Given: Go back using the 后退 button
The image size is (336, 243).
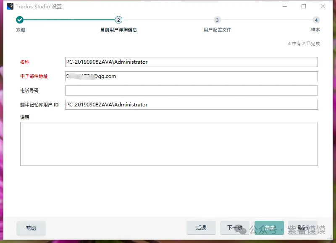Looking at the screenshot, I should pyautogui.click(x=201, y=228).
